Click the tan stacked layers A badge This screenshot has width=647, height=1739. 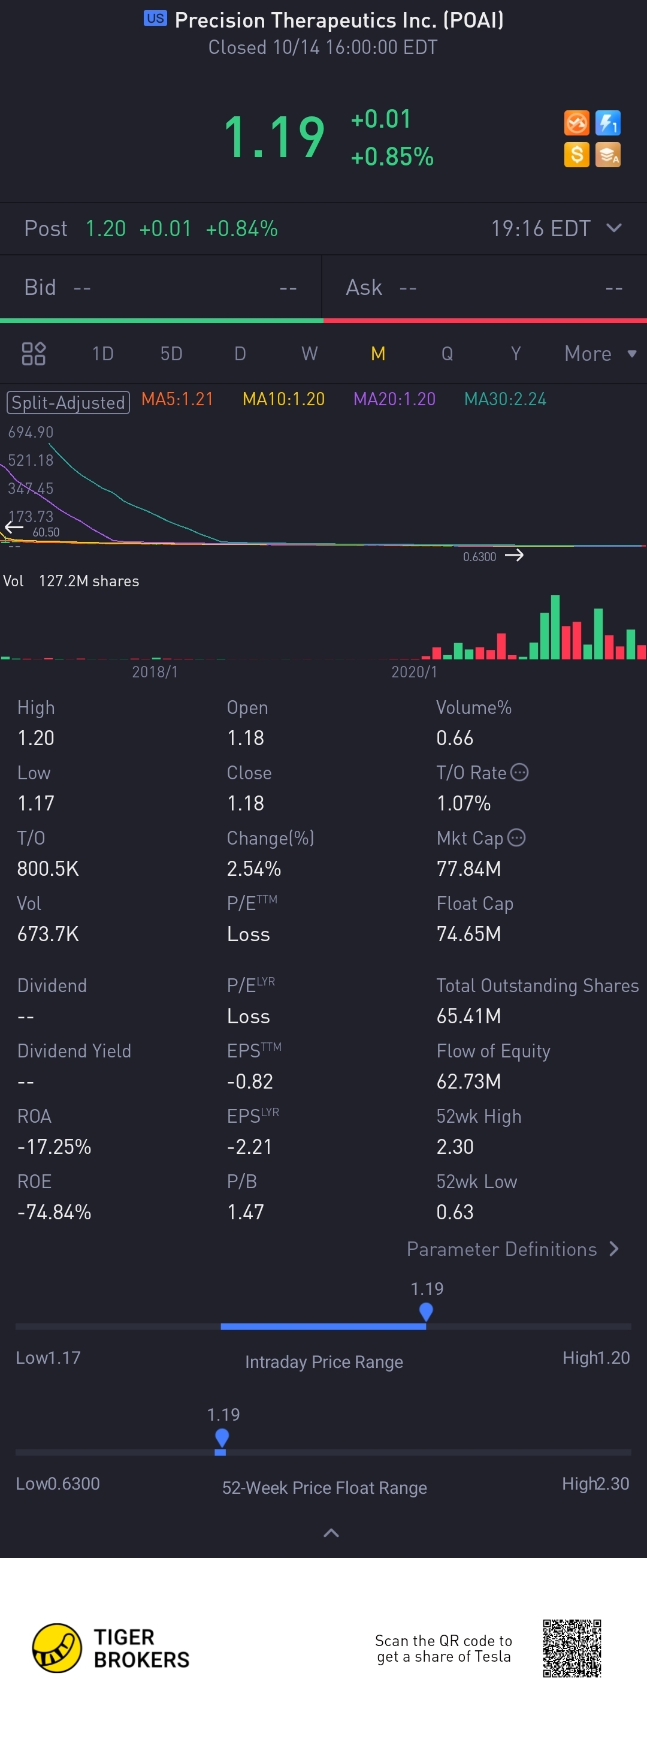point(608,155)
